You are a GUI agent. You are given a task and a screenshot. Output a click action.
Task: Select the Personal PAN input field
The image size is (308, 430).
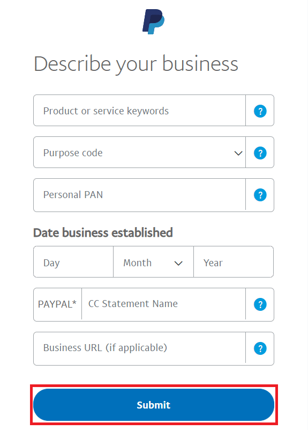pyautogui.click(x=139, y=195)
